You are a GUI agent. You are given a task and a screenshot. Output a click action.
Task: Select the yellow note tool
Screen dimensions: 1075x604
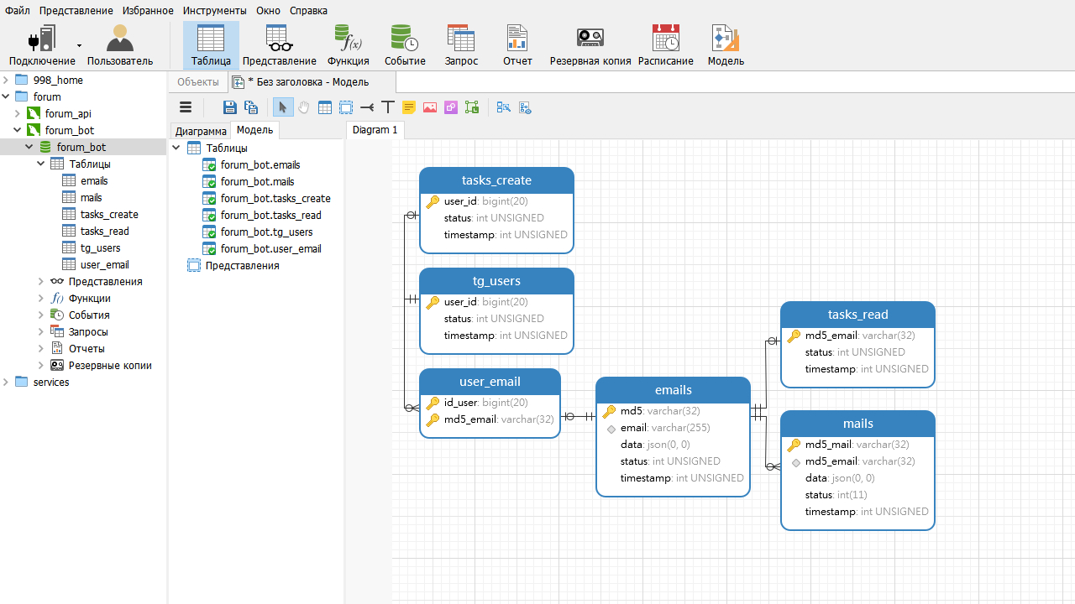coord(409,107)
